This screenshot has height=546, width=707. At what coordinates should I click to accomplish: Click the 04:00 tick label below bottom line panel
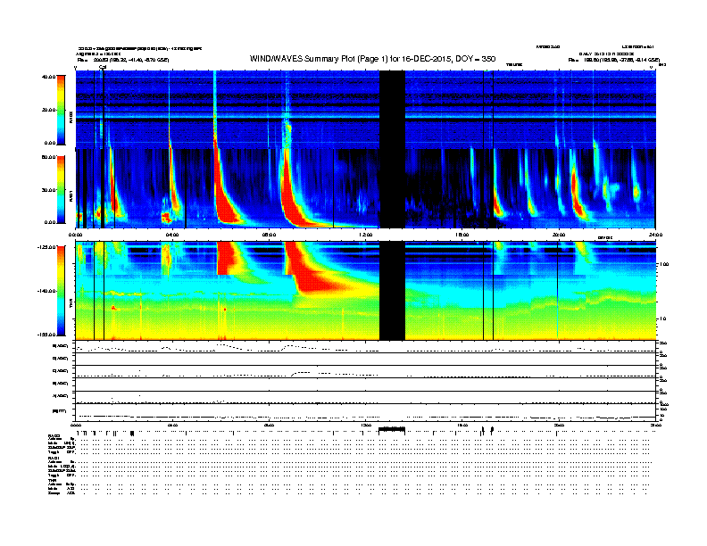click(172, 425)
